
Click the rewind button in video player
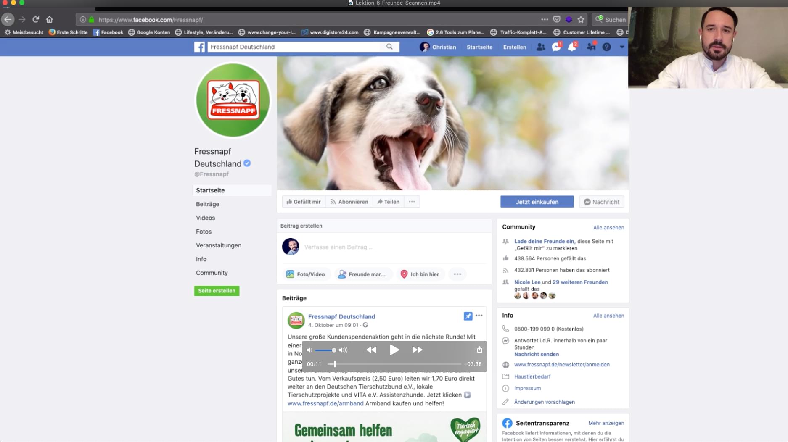pyautogui.click(x=371, y=350)
